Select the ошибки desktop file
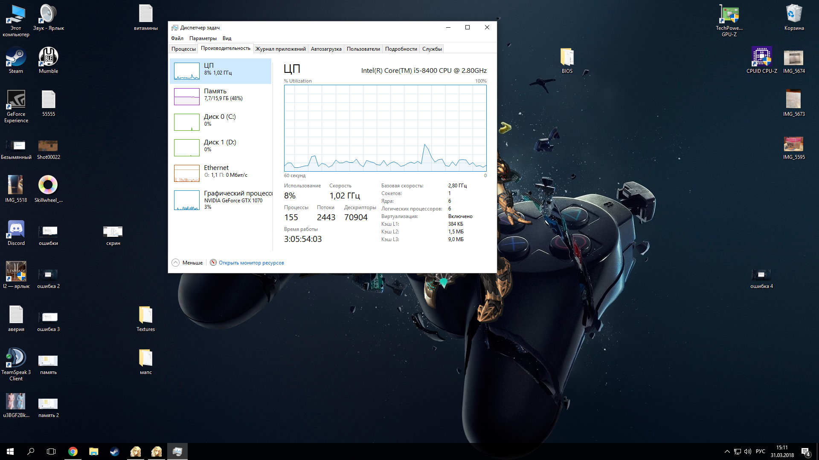This screenshot has width=819, height=460. click(49, 236)
